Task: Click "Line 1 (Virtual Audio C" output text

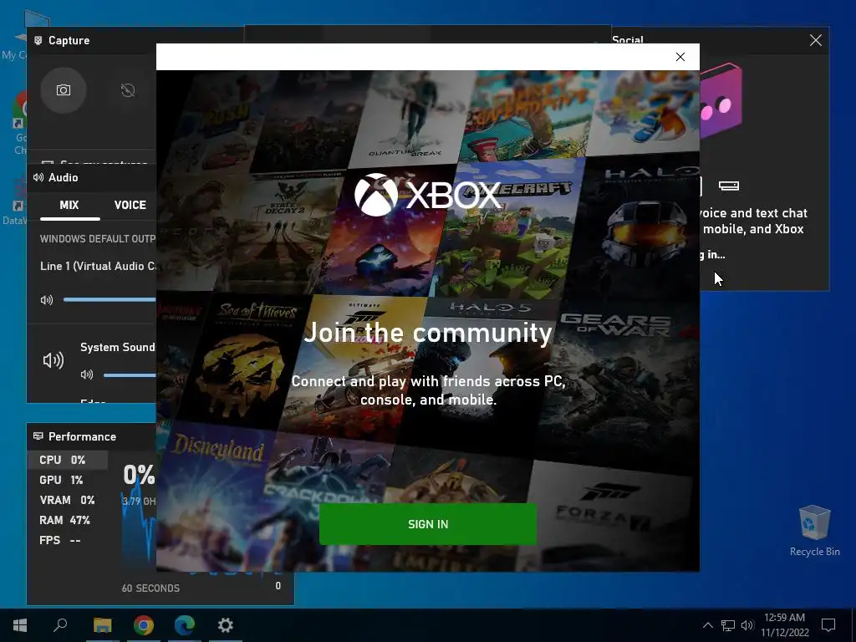Action: (x=98, y=267)
